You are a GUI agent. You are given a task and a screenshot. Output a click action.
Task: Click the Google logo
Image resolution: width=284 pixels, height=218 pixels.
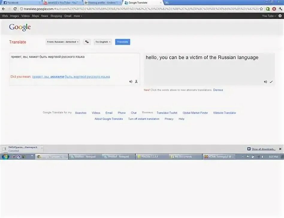pos(20,27)
